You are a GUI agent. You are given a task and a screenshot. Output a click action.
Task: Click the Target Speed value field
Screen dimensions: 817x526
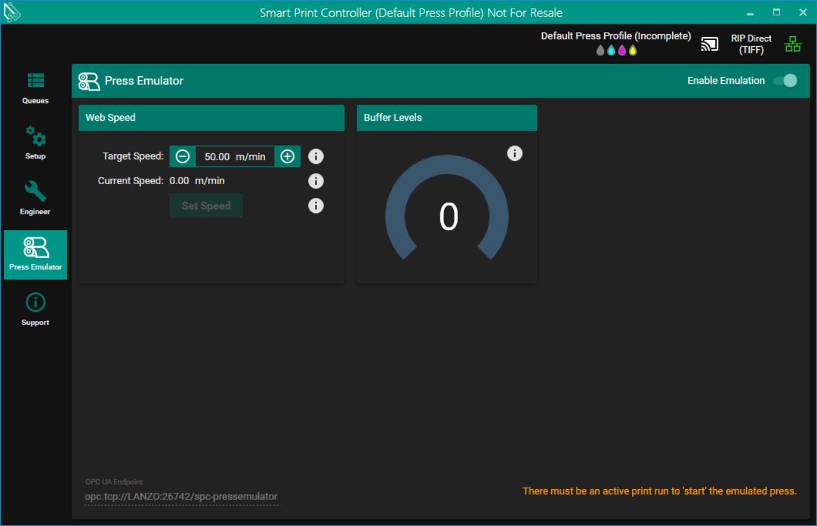234,156
